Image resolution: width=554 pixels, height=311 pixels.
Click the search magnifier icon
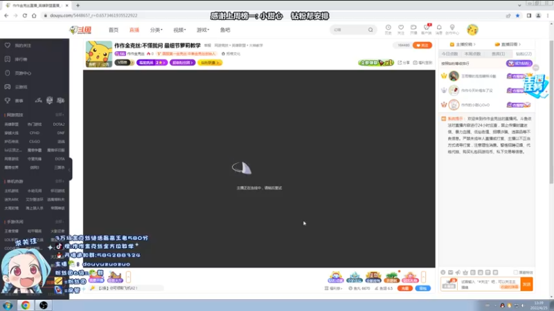[x=370, y=30]
